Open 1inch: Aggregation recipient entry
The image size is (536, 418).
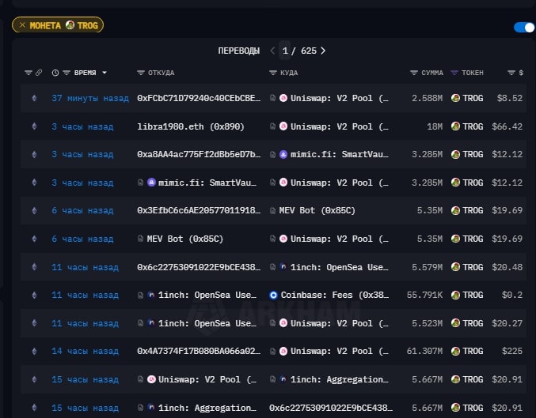coord(340,379)
